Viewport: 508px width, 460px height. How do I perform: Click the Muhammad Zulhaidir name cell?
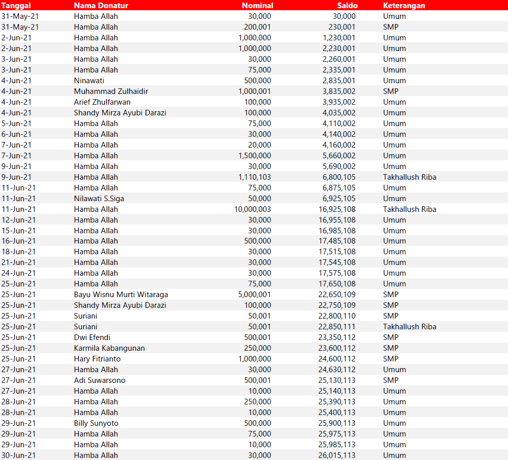(111, 91)
